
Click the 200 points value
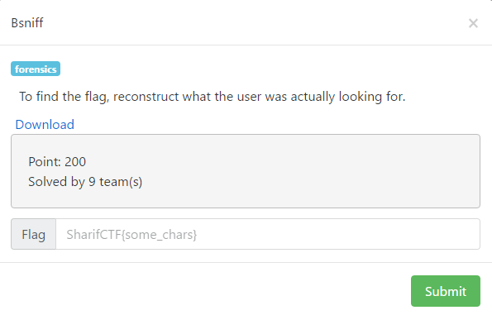75,162
